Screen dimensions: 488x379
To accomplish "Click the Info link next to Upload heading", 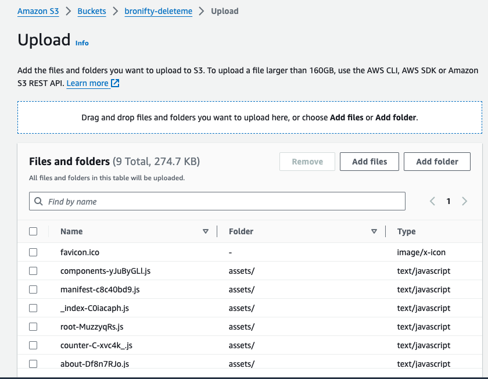I will coord(82,43).
